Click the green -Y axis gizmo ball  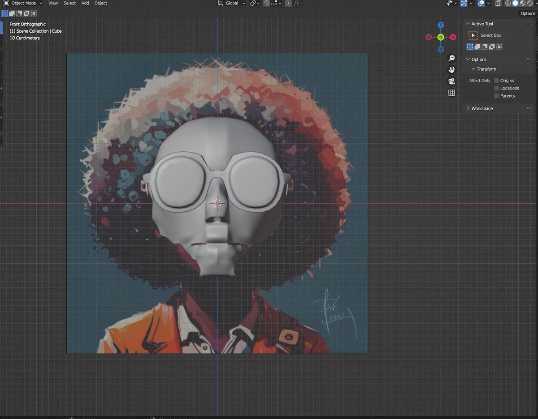click(x=441, y=37)
